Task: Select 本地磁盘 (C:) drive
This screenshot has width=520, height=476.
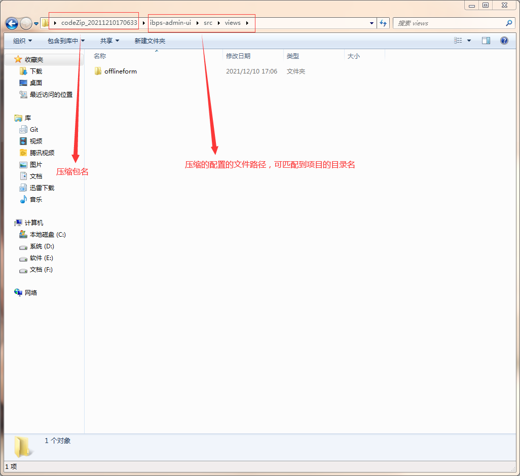Action: tap(47, 235)
